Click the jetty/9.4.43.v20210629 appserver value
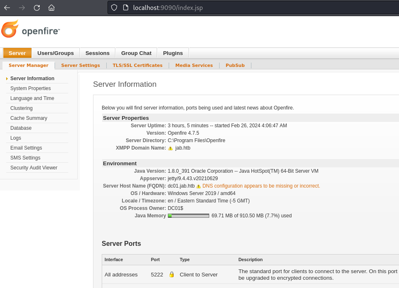The image size is (399, 288). point(193,179)
